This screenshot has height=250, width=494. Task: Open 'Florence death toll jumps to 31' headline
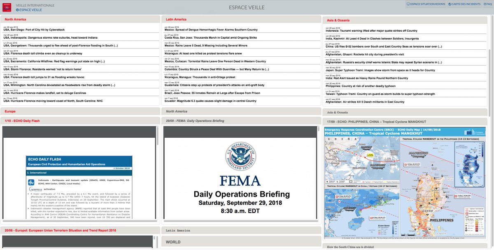point(44,77)
